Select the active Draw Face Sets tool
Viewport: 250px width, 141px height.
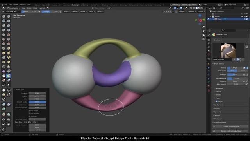[9, 76]
